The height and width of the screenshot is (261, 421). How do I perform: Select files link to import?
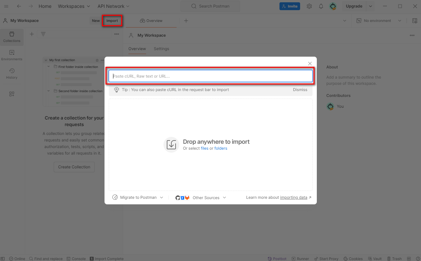204,148
